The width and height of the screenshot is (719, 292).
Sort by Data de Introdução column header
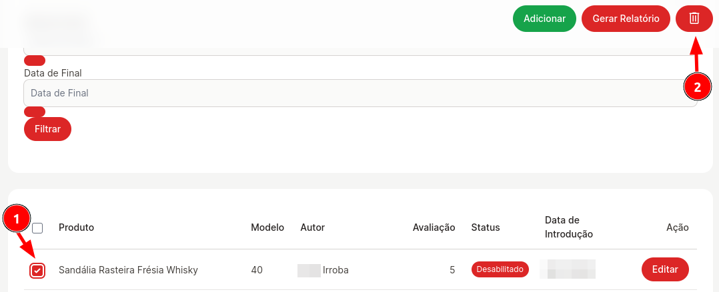point(568,227)
